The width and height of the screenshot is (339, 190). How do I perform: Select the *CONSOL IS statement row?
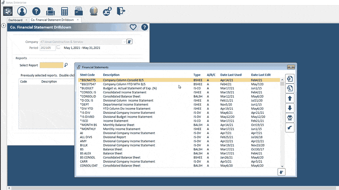[179, 92]
